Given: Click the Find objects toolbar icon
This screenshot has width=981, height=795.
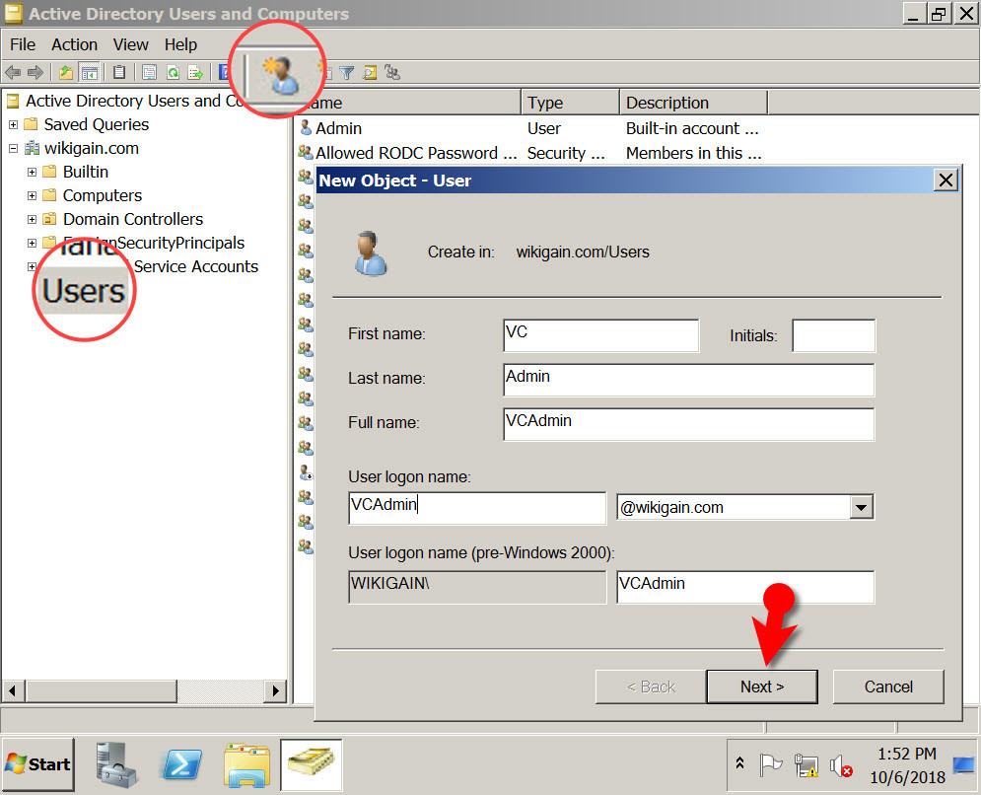Looking at the screenshot, I should coord(370,73).
